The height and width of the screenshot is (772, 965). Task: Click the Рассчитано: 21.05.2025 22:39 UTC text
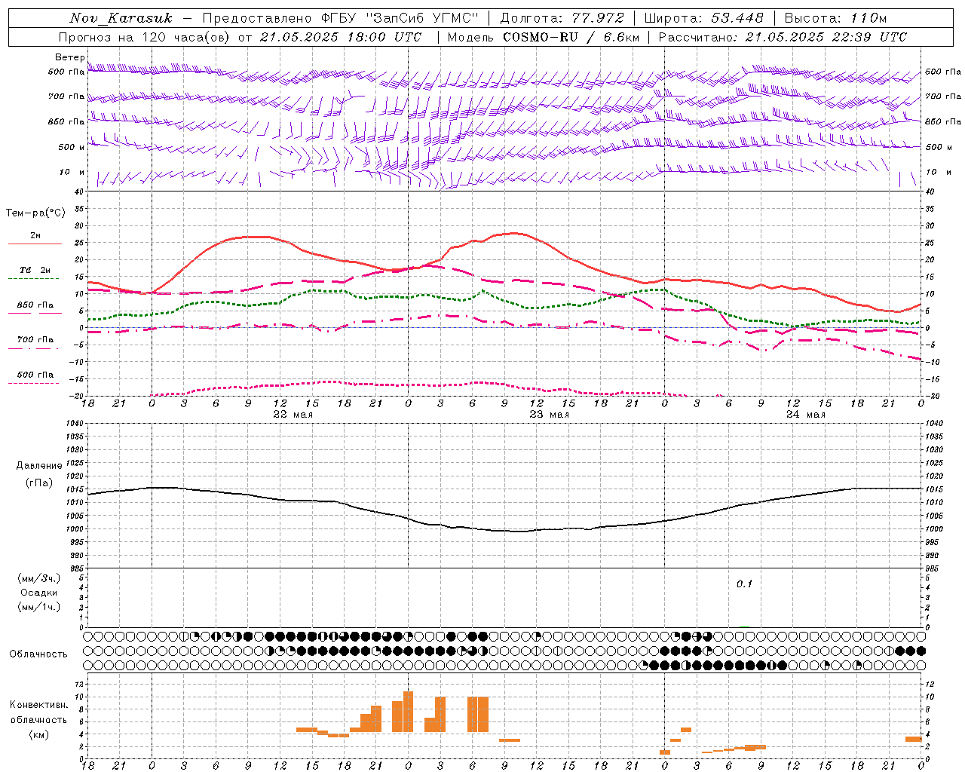pyautogui.click(x=783, y=37)
